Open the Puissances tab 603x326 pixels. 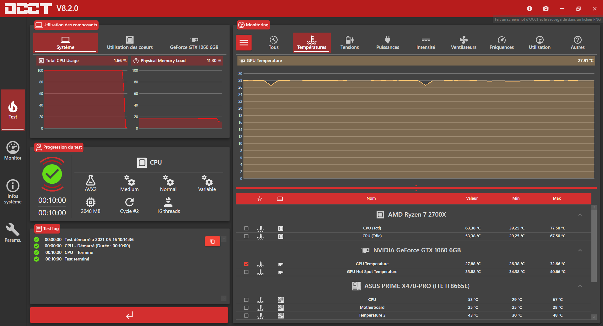coord(388,42)
